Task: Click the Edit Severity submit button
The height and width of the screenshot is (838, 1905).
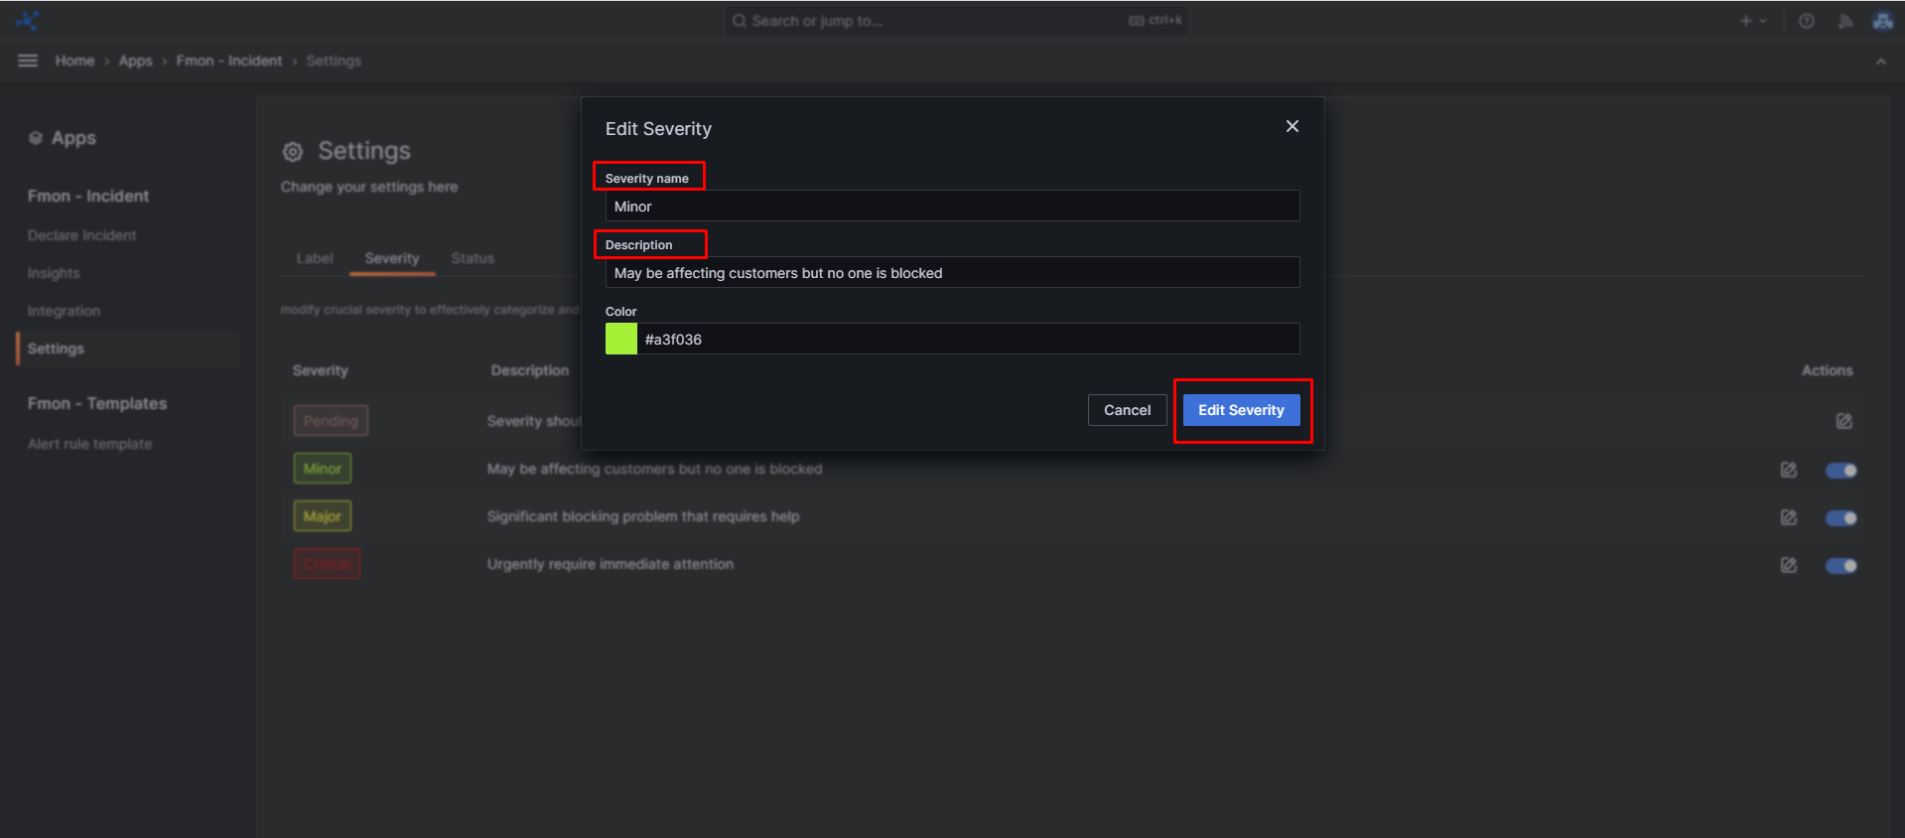Action: click(1241, 410)
